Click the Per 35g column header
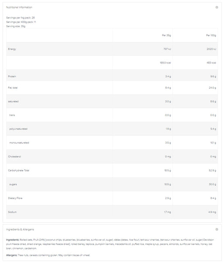223x262 pixels. [166, 35]
